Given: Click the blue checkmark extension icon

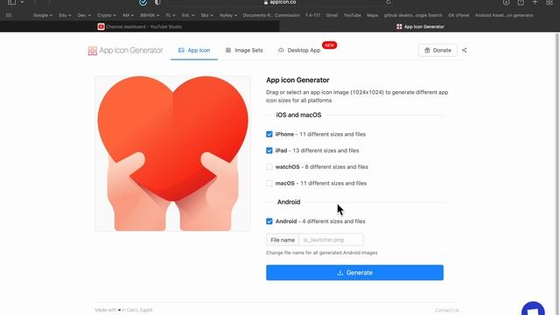Looking at the screenshot, I should pos(143,2).
